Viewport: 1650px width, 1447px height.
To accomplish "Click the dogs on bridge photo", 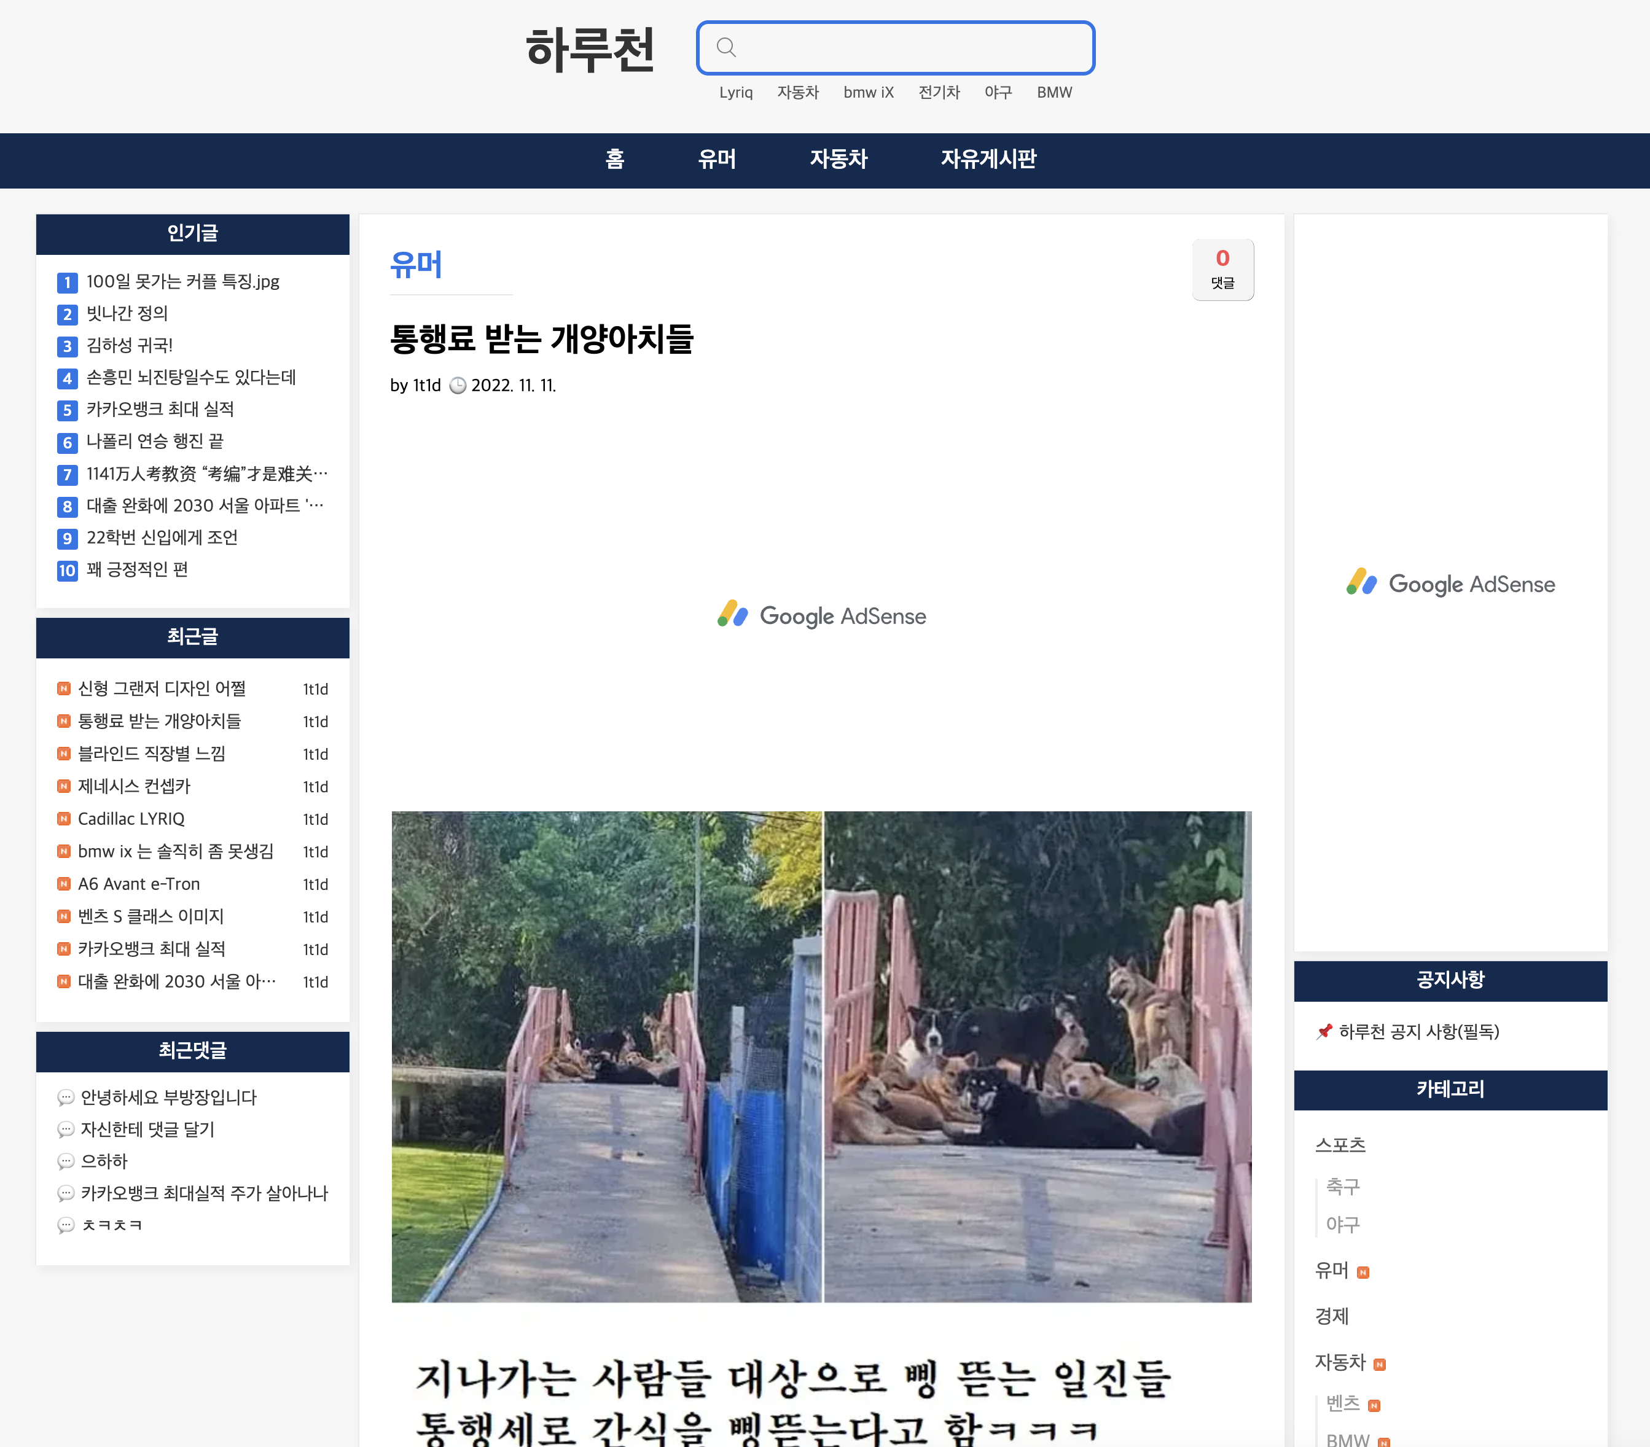I will click(x=821, y=1056).
